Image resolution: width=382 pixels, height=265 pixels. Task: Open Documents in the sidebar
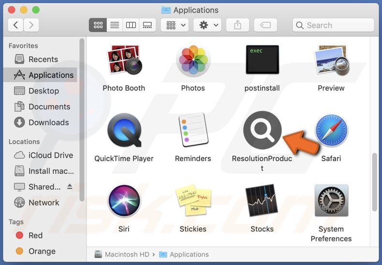(40, 107)
